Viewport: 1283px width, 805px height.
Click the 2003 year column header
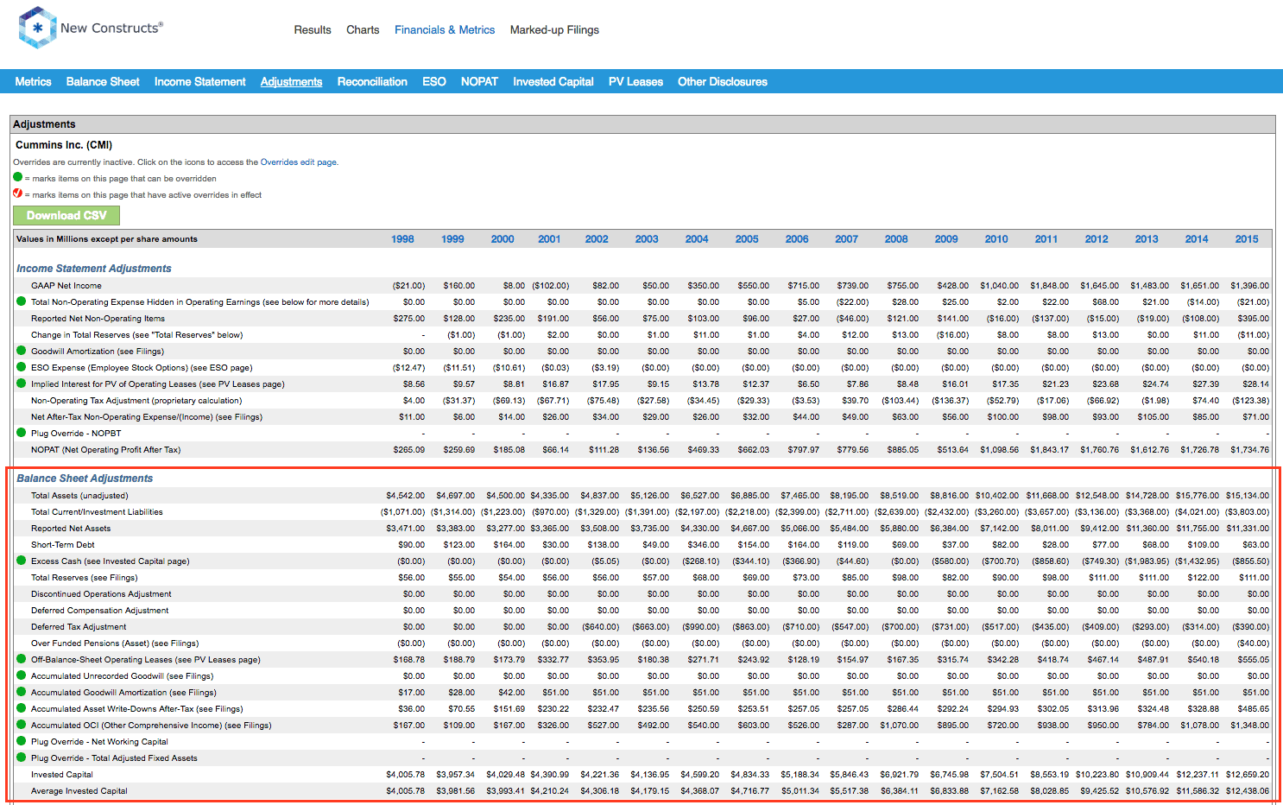tap(647, 239)
